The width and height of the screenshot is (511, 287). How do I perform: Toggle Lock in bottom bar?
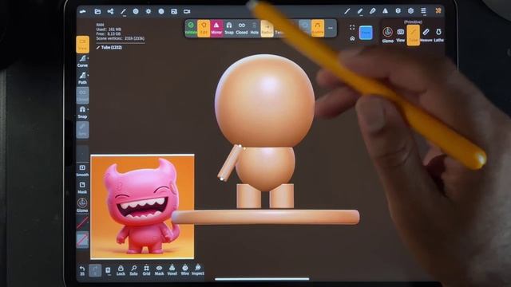(121, 270)
